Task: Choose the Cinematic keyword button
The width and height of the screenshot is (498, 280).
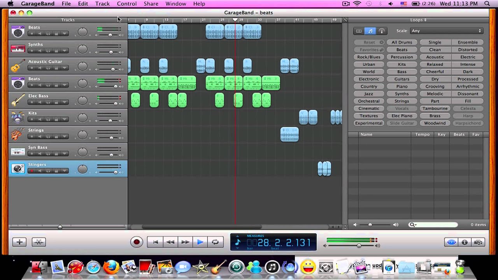Action: pos(369,109)
